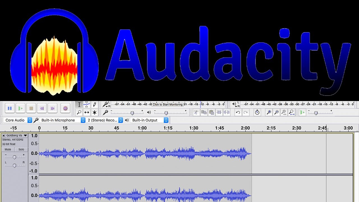The width and height of the screenshot is (359, 202).
Task: Click the Copy icon in the edit toolbar
Action: (x=204, y=113)
